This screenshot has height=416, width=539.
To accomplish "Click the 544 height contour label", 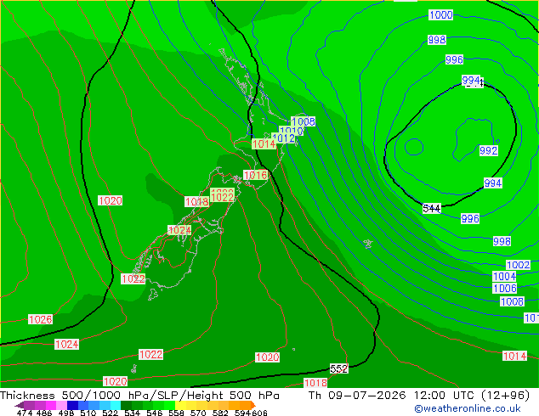I will (x=432, y=208).
